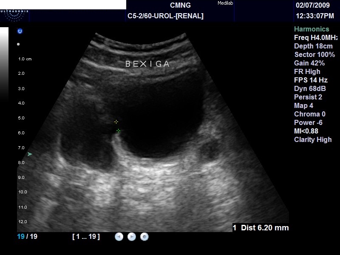
Task: Click the grayscale map bar
Action: pos(4,64)
